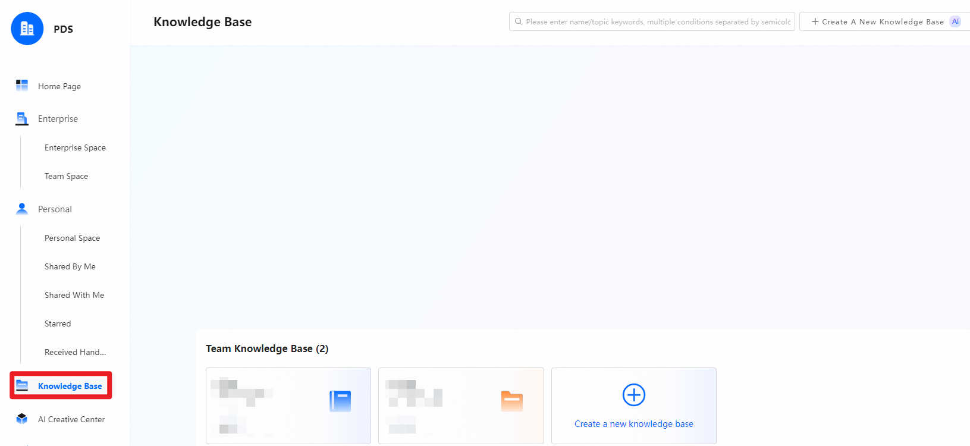Click the Home Page grid icon
Viewport: 970px width, 446px height.
(22, 86)
